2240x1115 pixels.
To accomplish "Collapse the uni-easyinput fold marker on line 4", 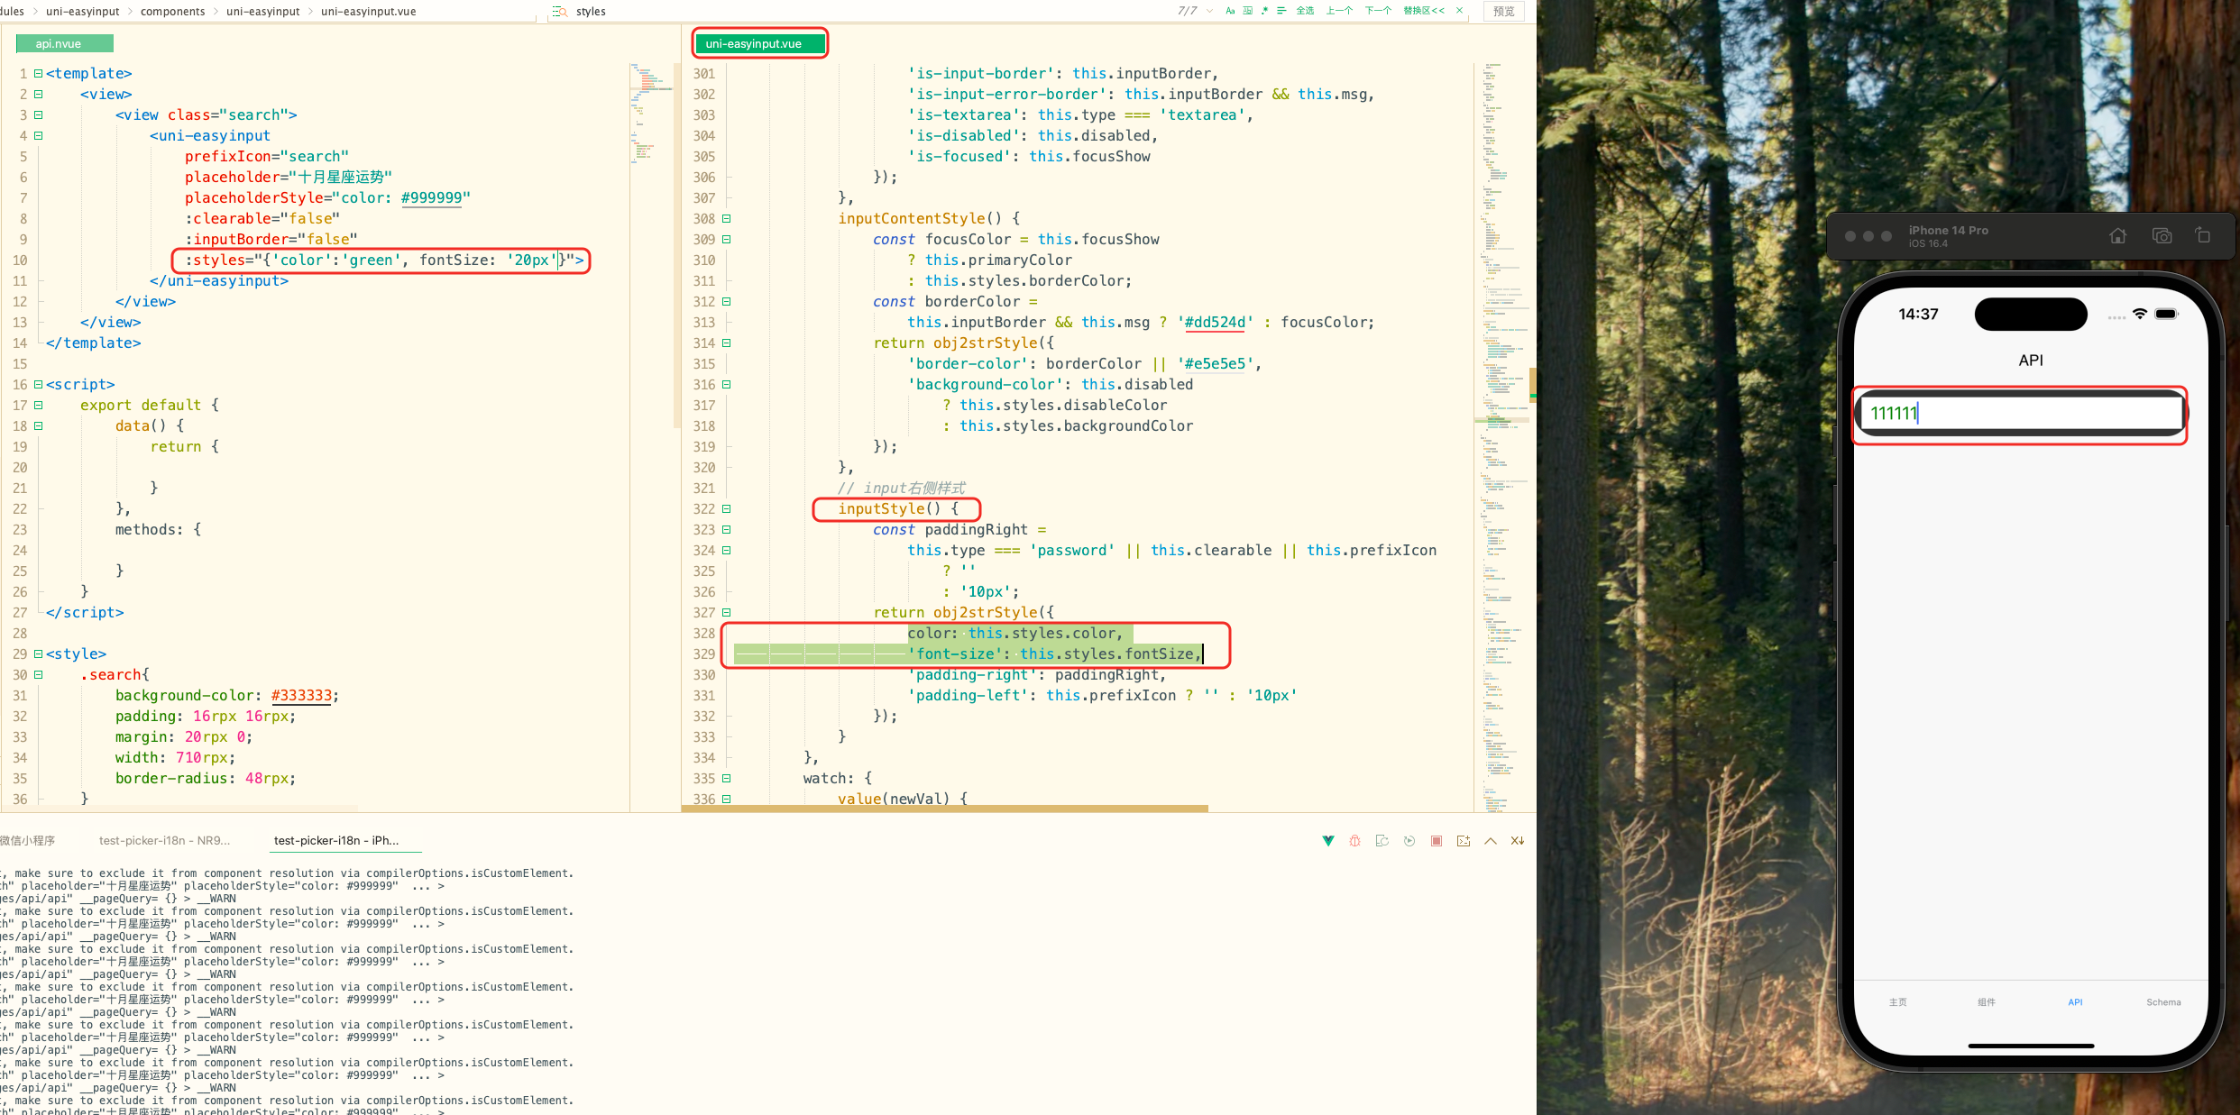I will pyautogui.click(x=38, y=136).
